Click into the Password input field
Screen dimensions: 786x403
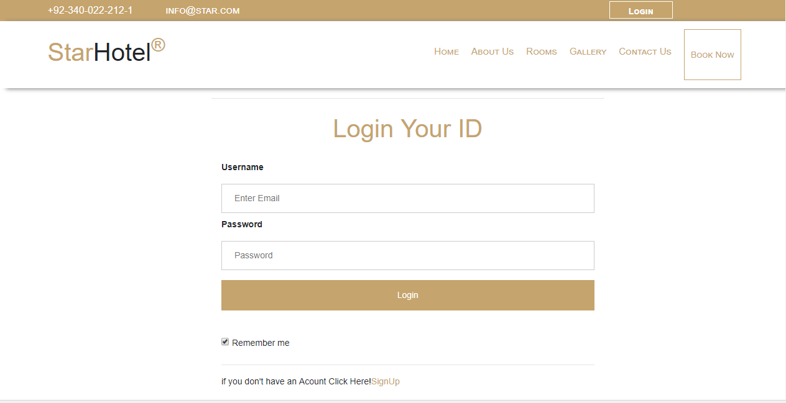[x=407, y=255]
